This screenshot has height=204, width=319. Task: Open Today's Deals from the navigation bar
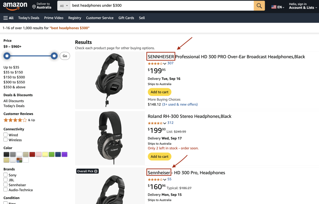[28, 18]
